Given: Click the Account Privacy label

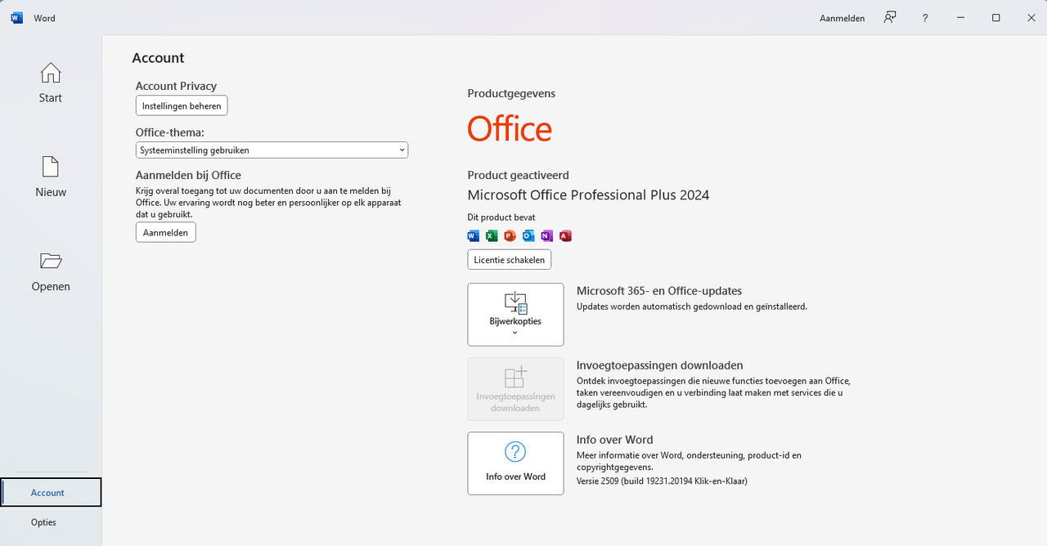Looking at the screenshot, I should coord(176,86).
